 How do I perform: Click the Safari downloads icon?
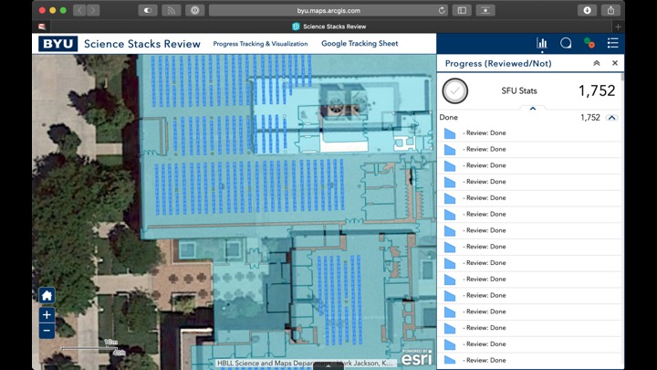[587, 10]
